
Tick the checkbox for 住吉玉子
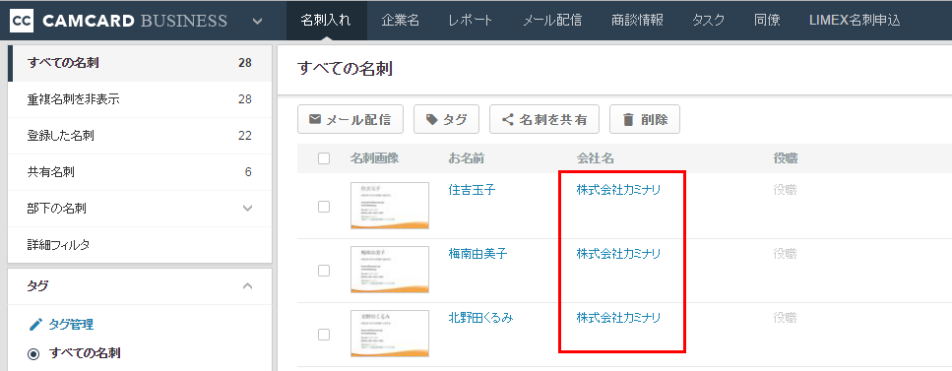click(x=324, y=207)
